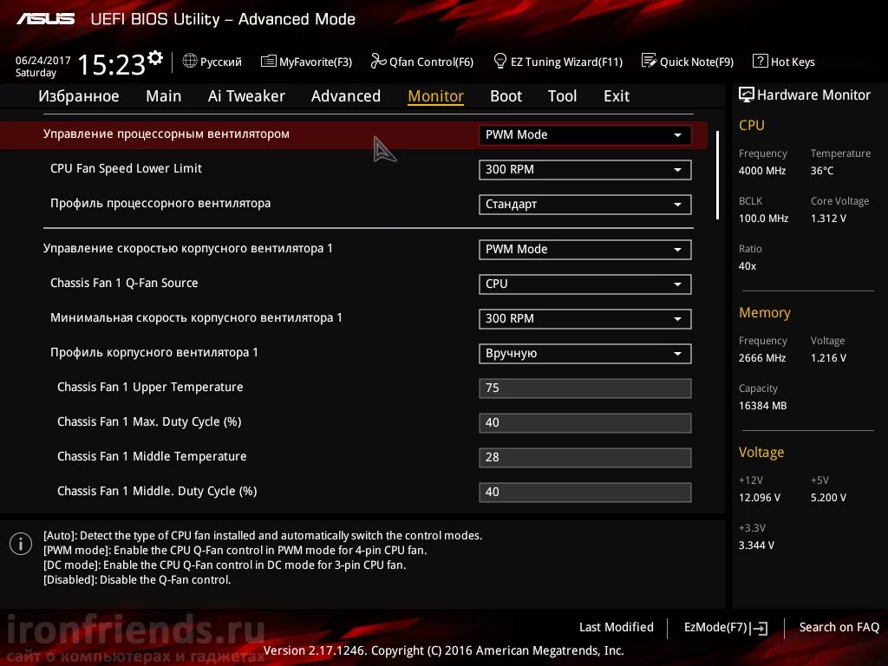Switch to EzMode(F7)
The height and width of the screenshot is (666, 888).
click(726, 628)
